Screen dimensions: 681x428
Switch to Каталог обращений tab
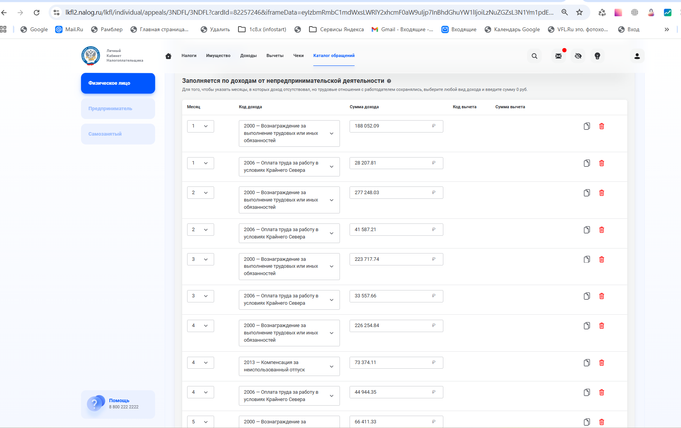tap(334, 56)
